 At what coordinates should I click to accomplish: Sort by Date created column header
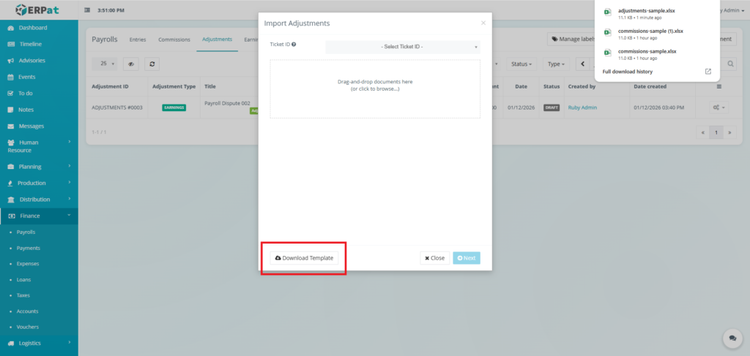(650, 87)
